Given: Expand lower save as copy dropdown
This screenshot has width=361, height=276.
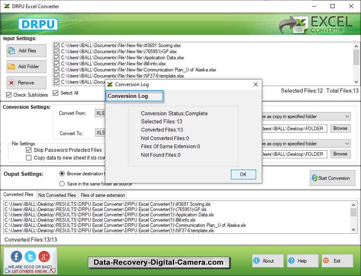Looking at the screenshot, I should (x=306, y=144).
